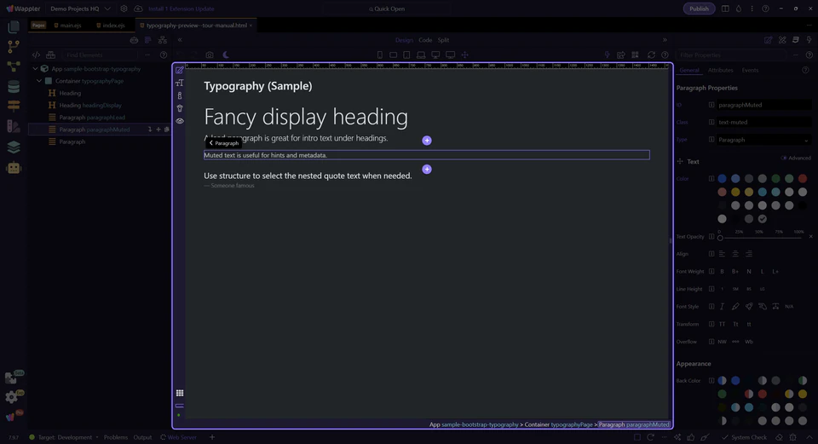Open the layers stack sidebar icon
Screen dimensions: 818x444
(14, 147)
